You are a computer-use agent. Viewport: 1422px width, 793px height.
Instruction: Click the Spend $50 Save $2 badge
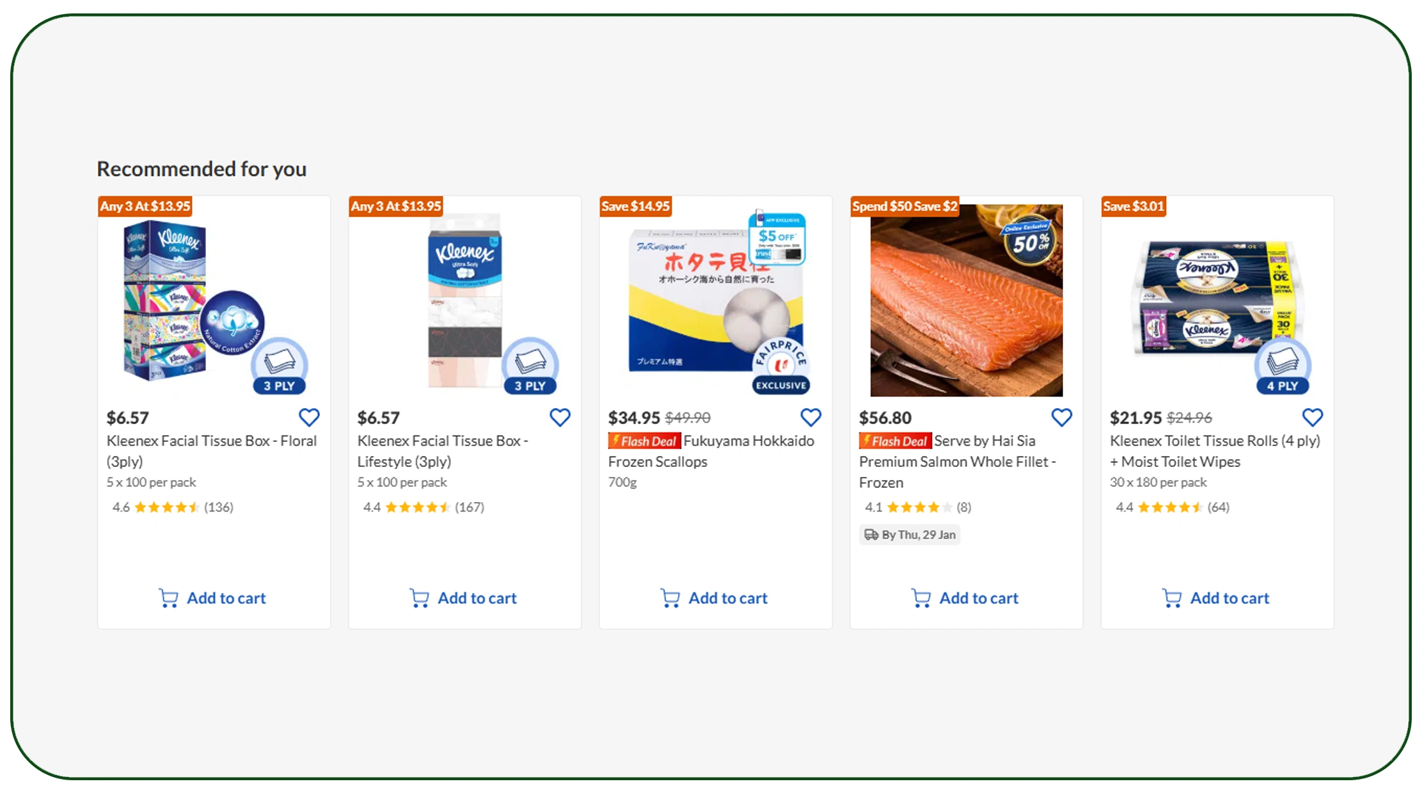(905, 206)
